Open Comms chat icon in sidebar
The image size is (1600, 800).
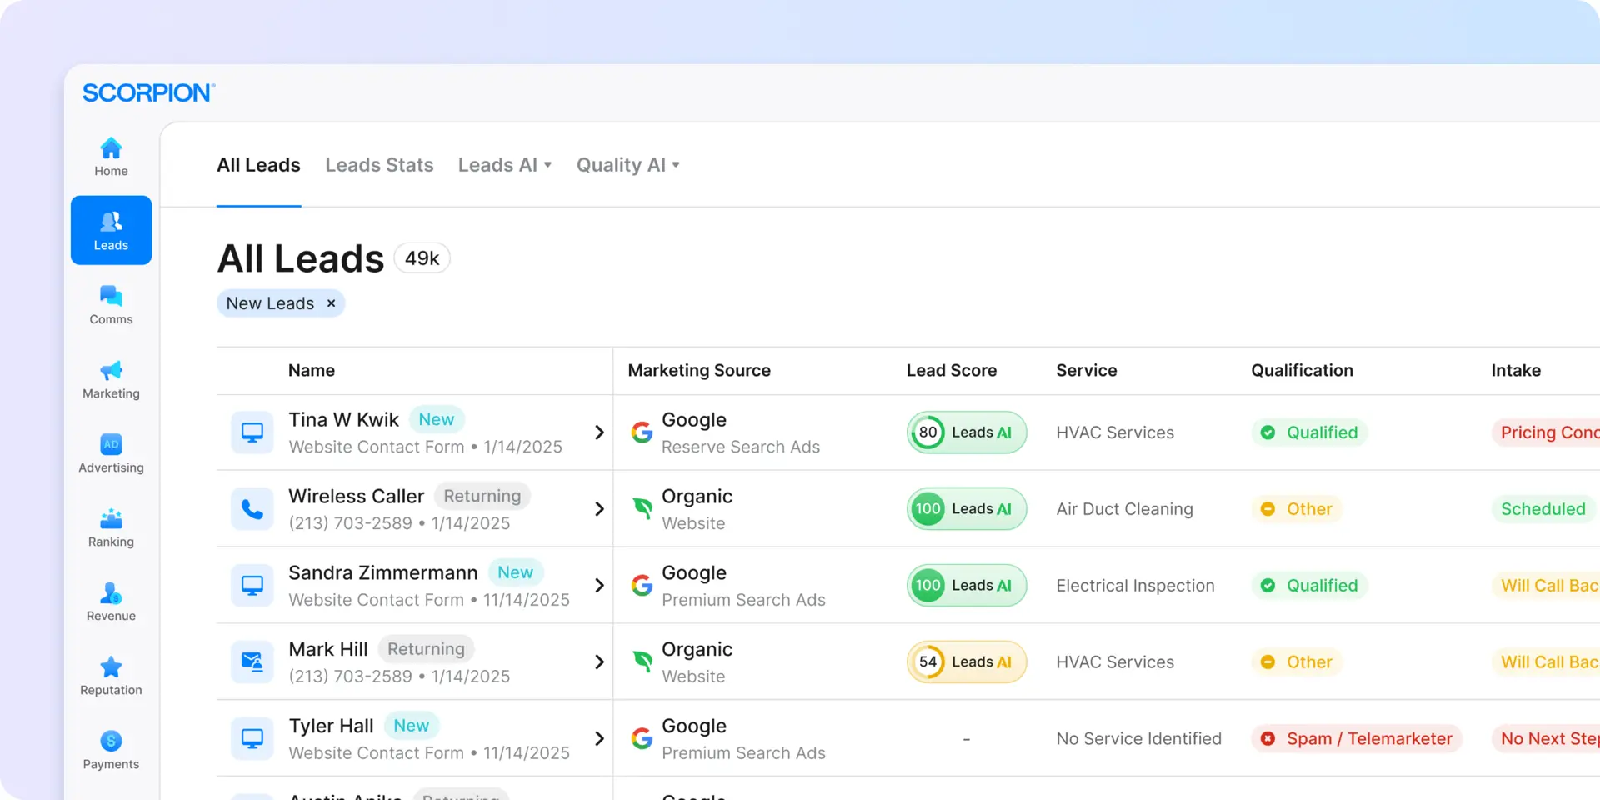pos(111,297)
